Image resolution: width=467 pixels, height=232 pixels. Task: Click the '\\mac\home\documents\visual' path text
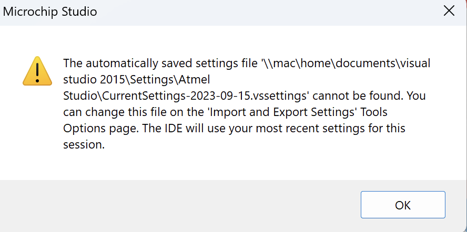[x=345, y=64]
